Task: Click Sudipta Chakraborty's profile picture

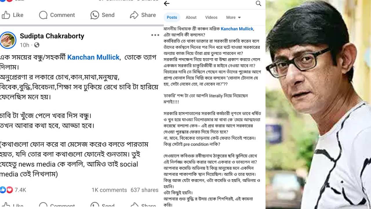Action: pyautogui.click(x=8, y=40)
